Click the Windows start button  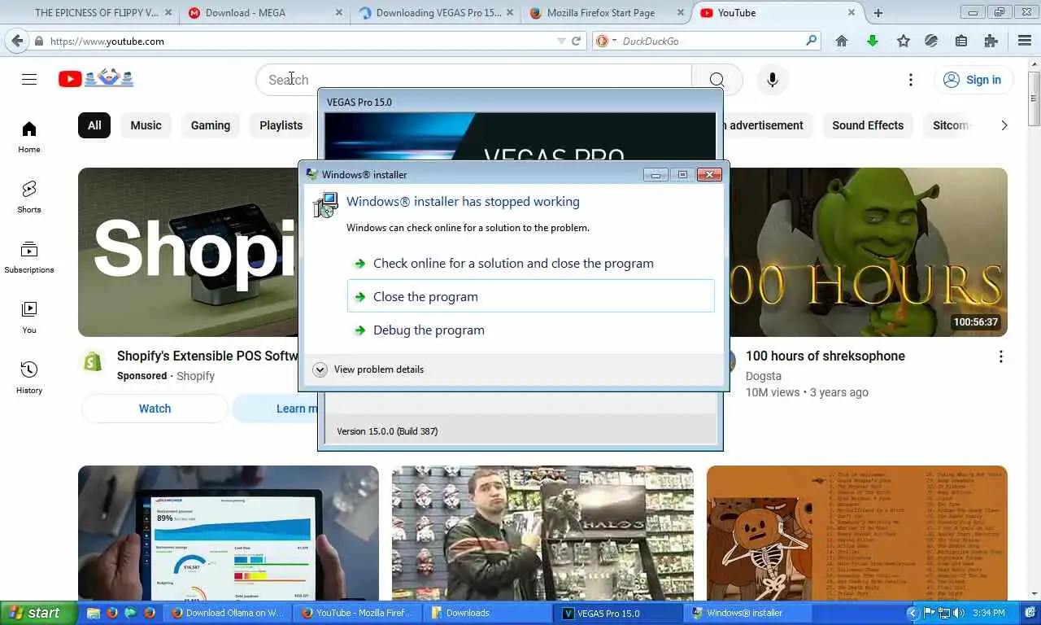pos(37,613)
